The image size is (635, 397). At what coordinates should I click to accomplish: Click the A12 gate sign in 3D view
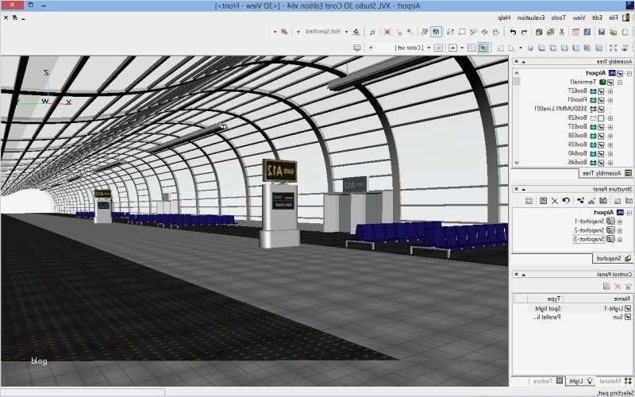pyautogui.click(x=280, y=171)
